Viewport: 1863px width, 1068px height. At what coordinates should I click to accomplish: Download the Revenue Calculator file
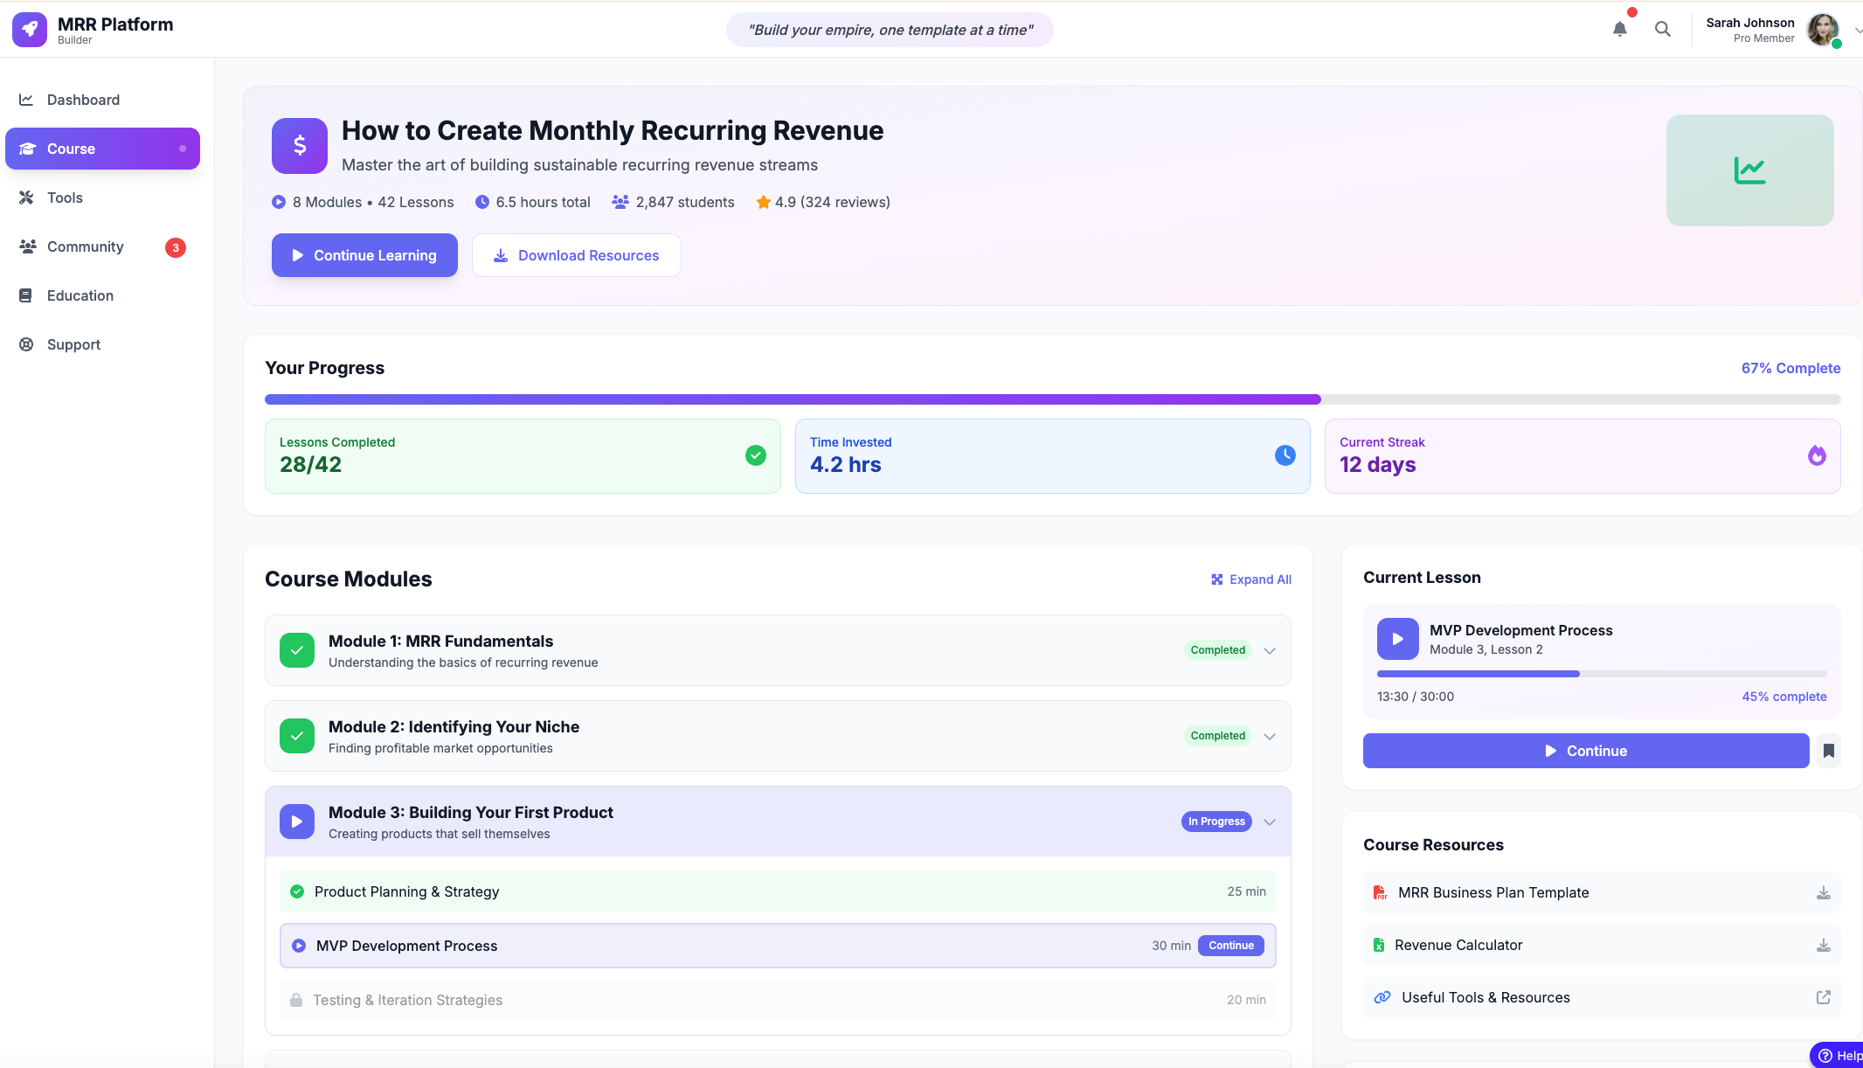tap(1823, 945)
